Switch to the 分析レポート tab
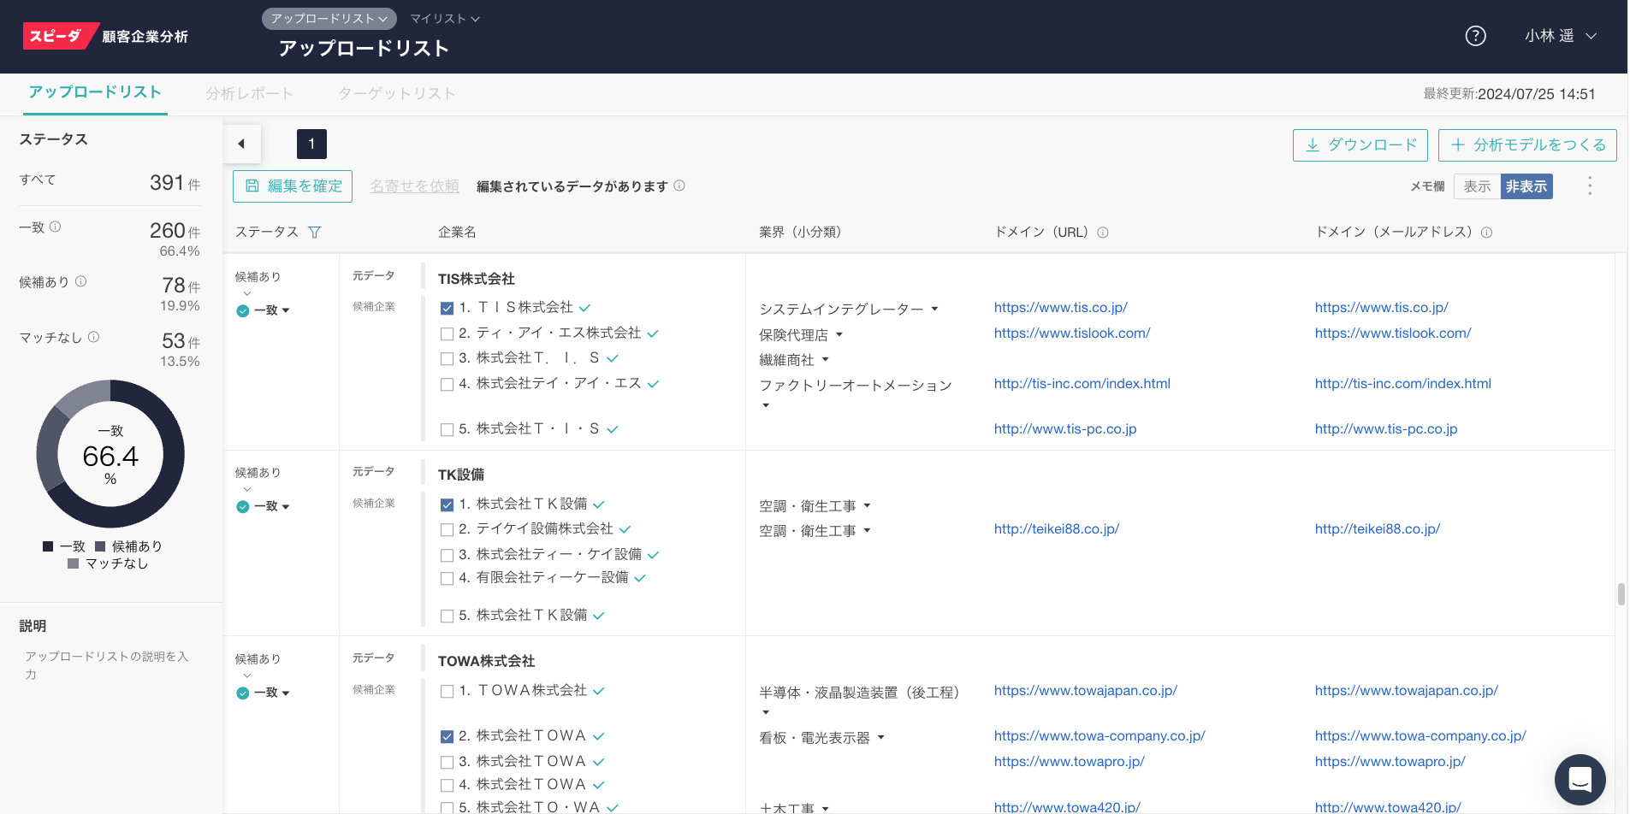 (x=249, y=93)
